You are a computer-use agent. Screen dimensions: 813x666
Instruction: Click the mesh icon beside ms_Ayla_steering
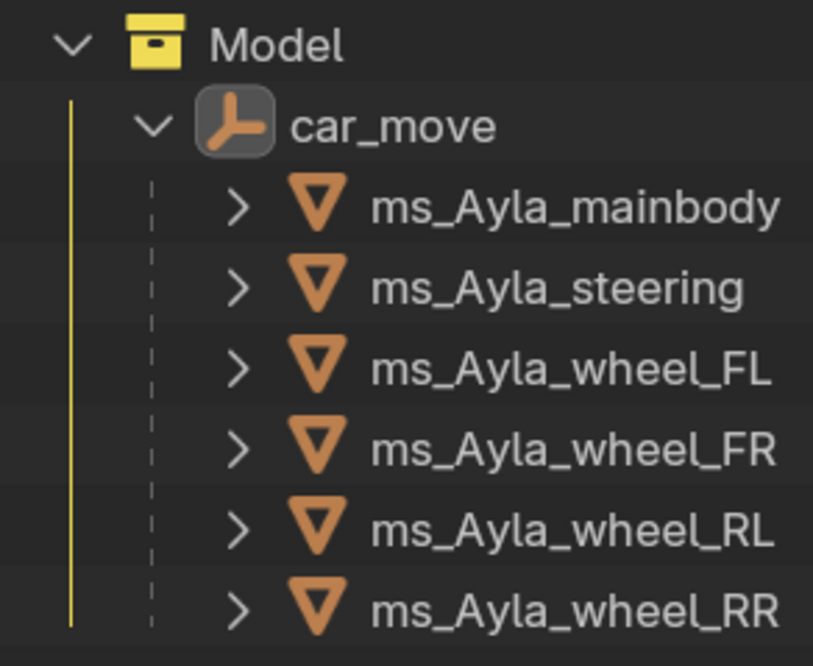pyautogui.click(x=317, y=283)
